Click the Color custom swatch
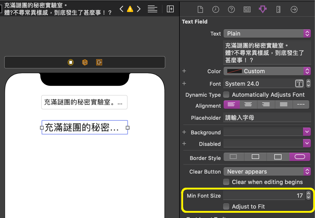This screenshot has width=315, height=218. pos(234,71)
